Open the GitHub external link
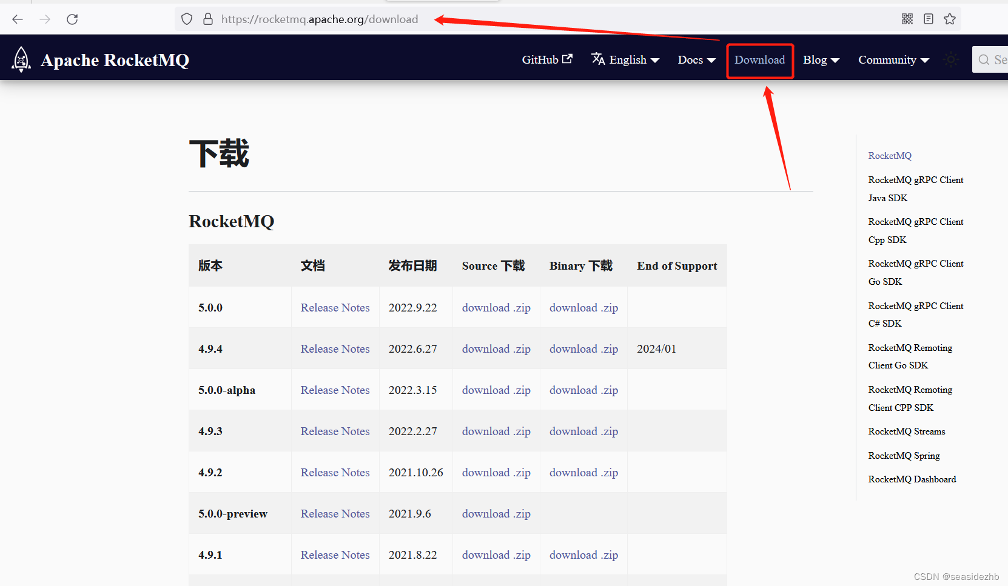Image resolution: width=1008 pixels, height=586 pixels. pyautogui.click(x=547, y=59)
